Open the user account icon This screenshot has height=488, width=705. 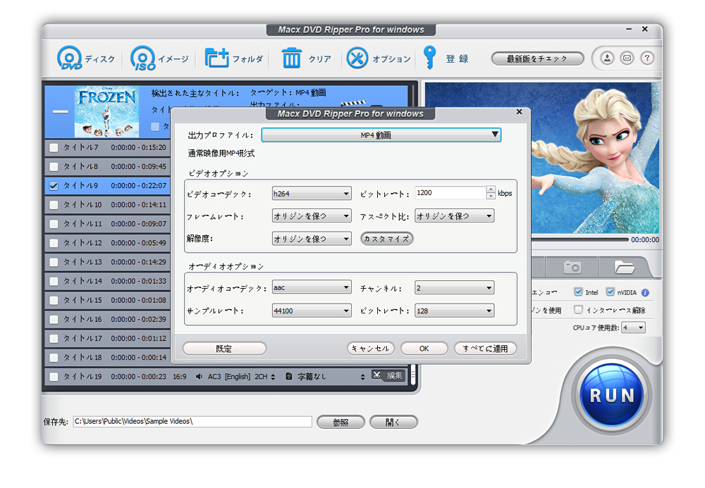tap(607, 58)
